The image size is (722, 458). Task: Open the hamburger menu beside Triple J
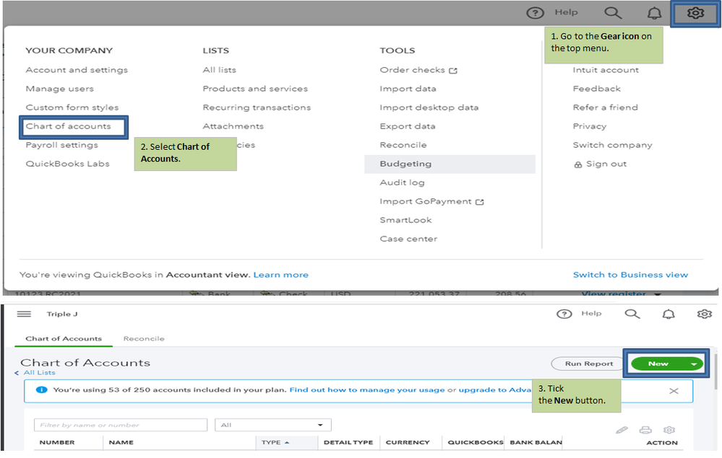[24, 314]
